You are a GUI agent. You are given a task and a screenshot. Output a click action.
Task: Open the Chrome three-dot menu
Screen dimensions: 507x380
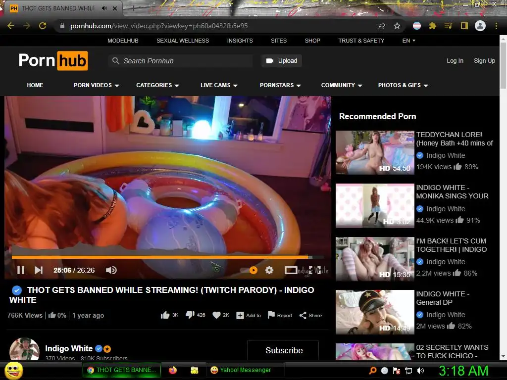[496, 26]
